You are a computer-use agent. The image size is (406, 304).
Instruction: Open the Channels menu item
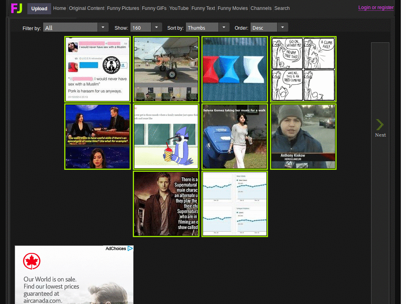click(x=261, y=8)
